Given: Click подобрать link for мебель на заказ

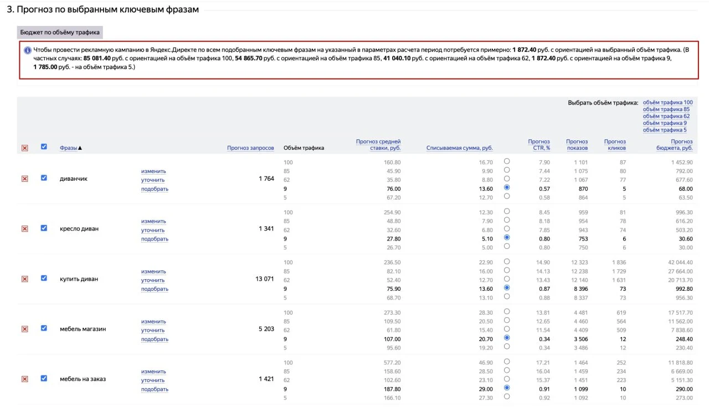Looking at the screenshot, I should click(155, 389).
